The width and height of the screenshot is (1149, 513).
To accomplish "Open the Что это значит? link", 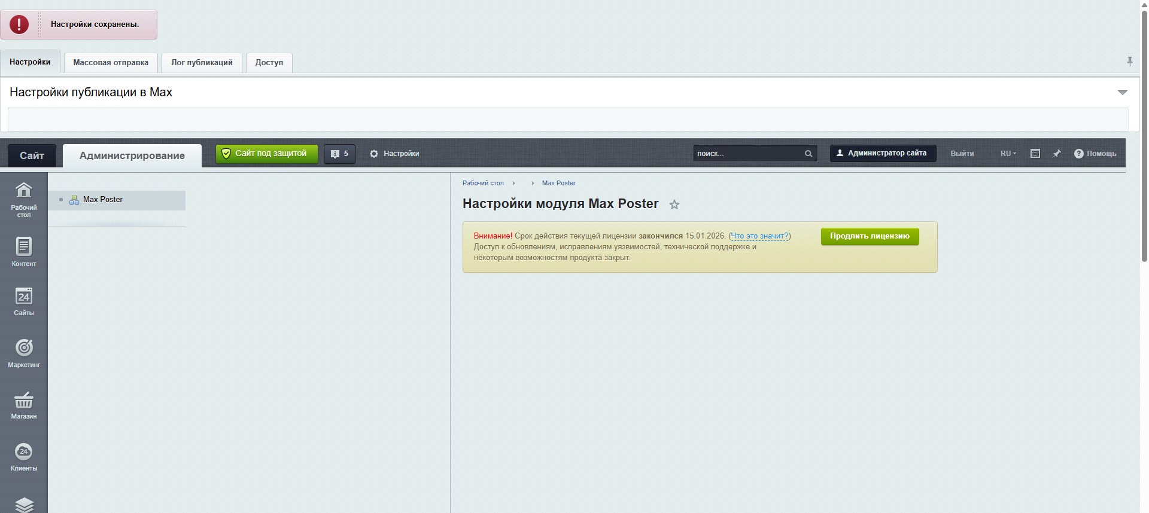I will pos(759,236).
